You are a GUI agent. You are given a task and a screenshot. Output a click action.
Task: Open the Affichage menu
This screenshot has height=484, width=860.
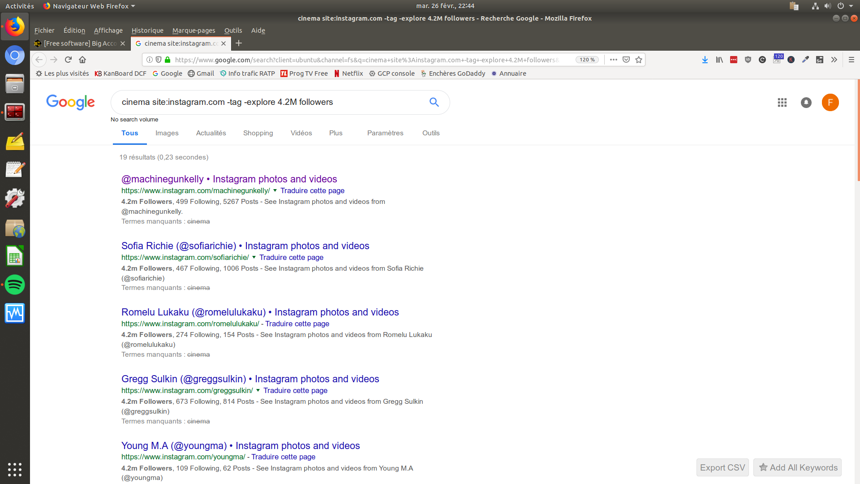(108, 30)
